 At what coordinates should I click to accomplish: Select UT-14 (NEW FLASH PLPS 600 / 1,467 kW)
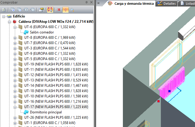(56, 86)
